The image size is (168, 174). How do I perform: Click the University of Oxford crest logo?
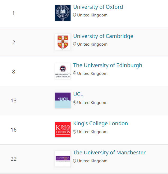coord(63,13)
